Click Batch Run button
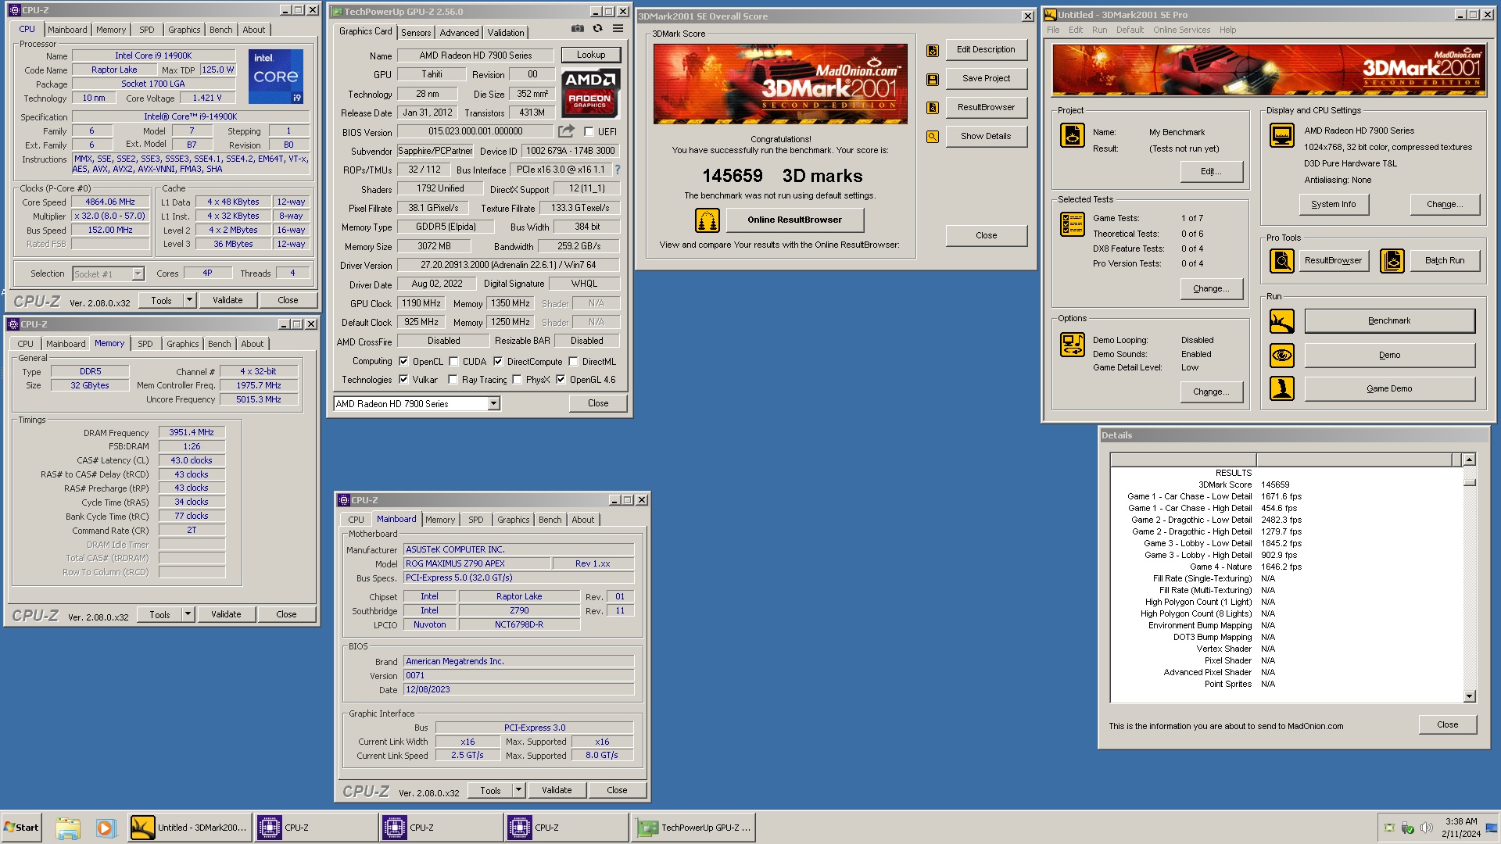This screenshot has height=844, width=1501. tap(1444, 261)
